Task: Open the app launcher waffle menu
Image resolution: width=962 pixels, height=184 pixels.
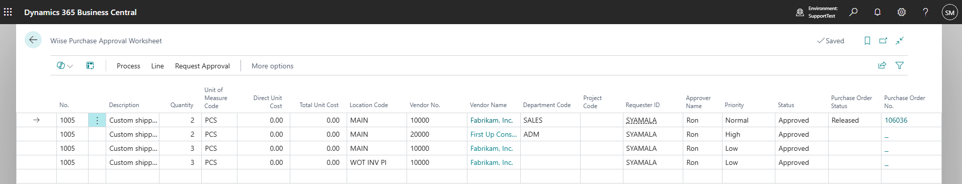Action: [x=8, y=12]
